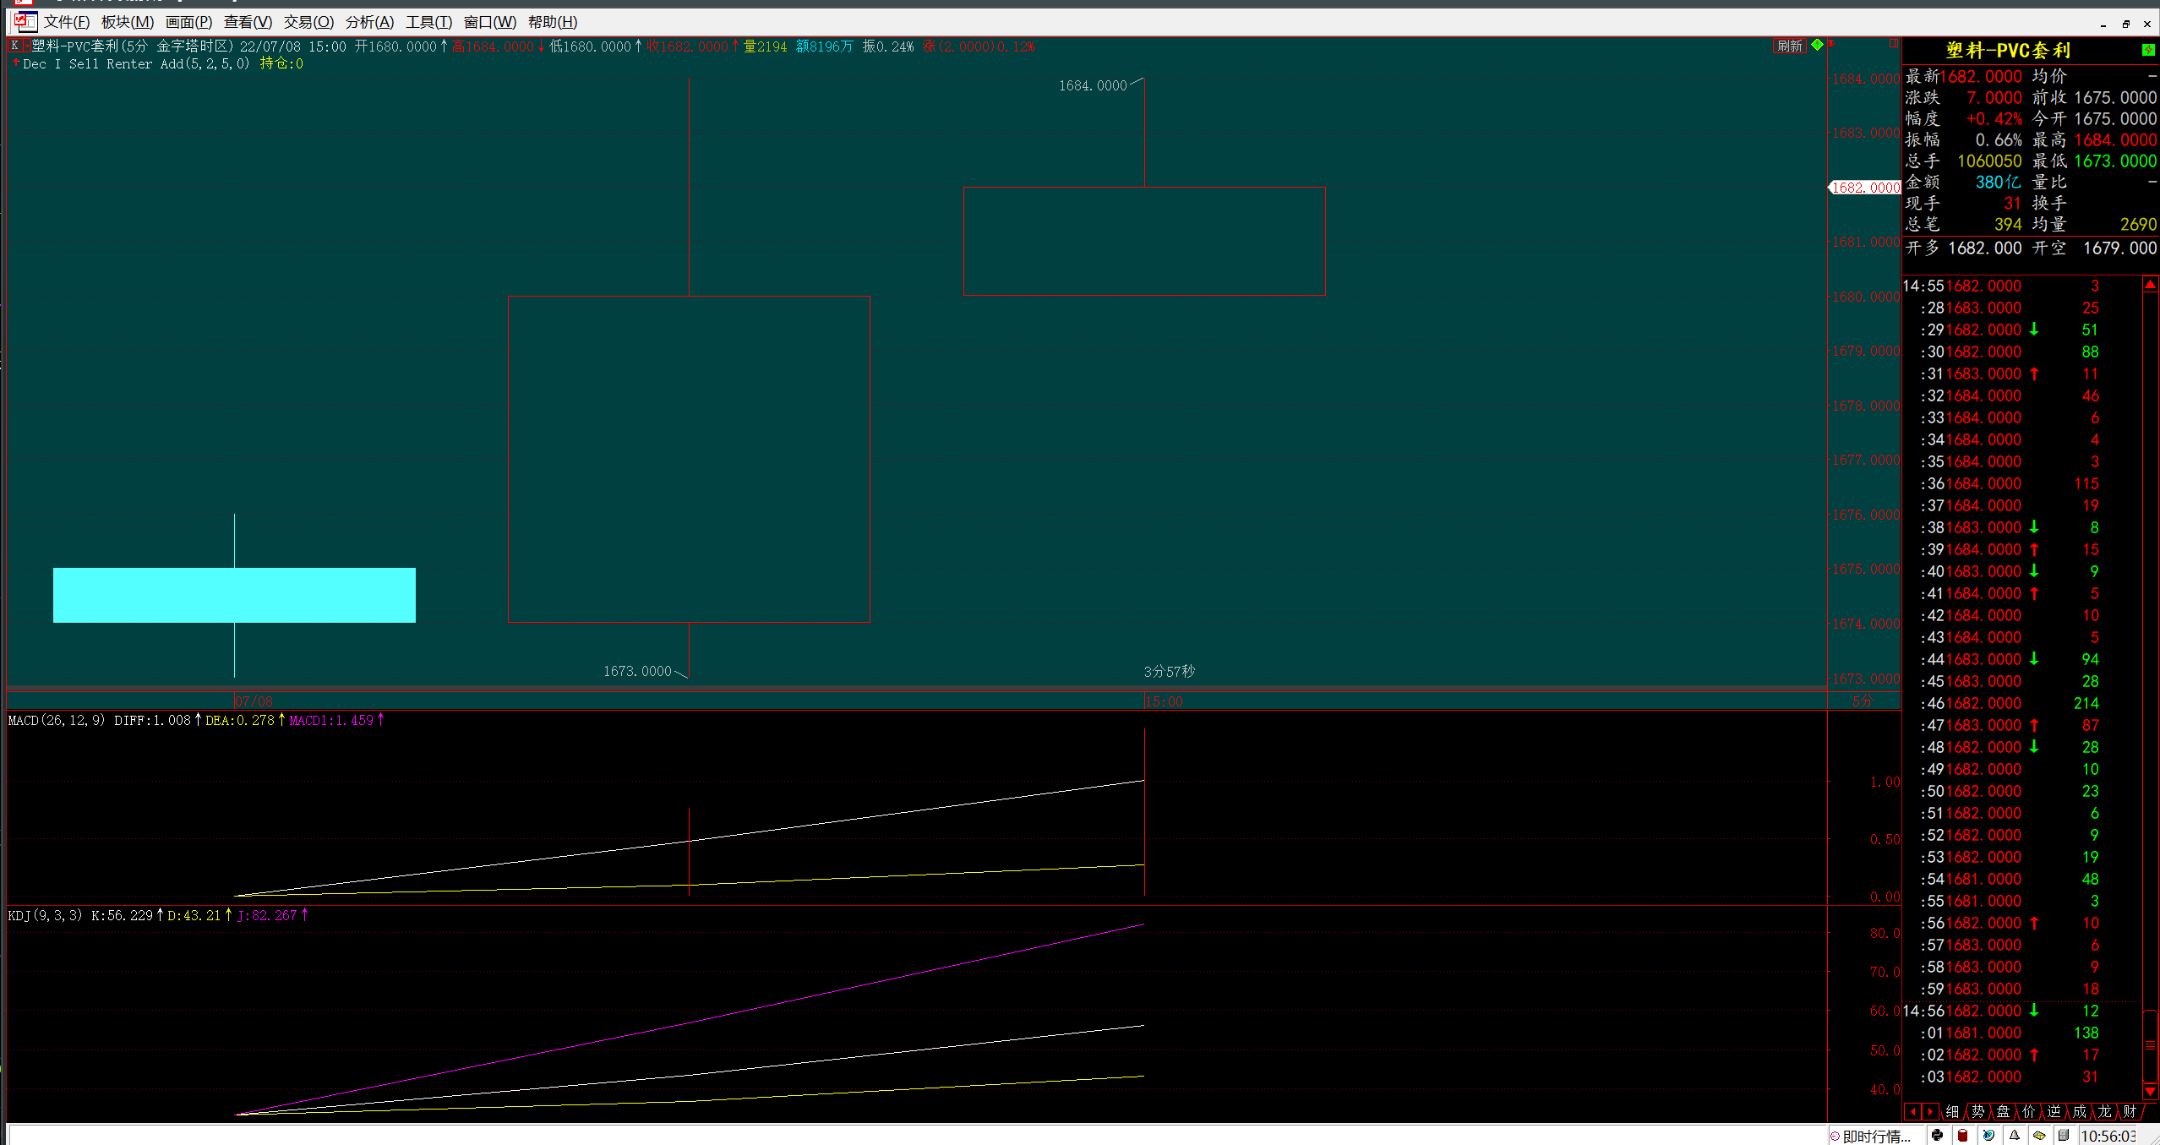Screen dimensions: 2160x1145
Task: Click the 1682.0000 current price tag on axis
Action: [x=1865, y=188]
